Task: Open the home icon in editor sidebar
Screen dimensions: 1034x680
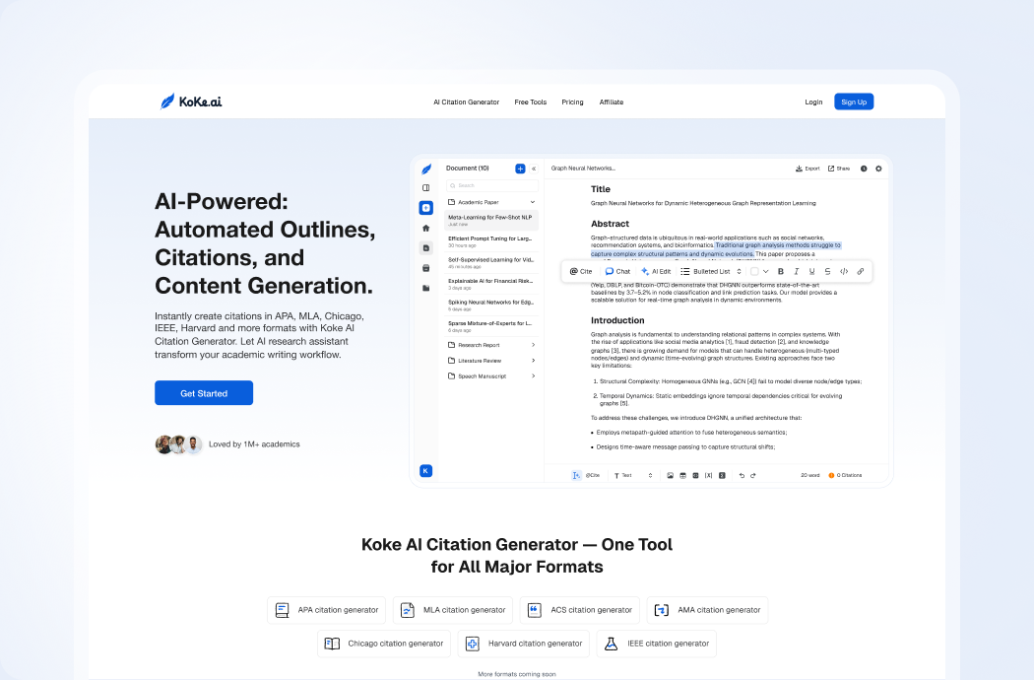Action: (425, 228)
